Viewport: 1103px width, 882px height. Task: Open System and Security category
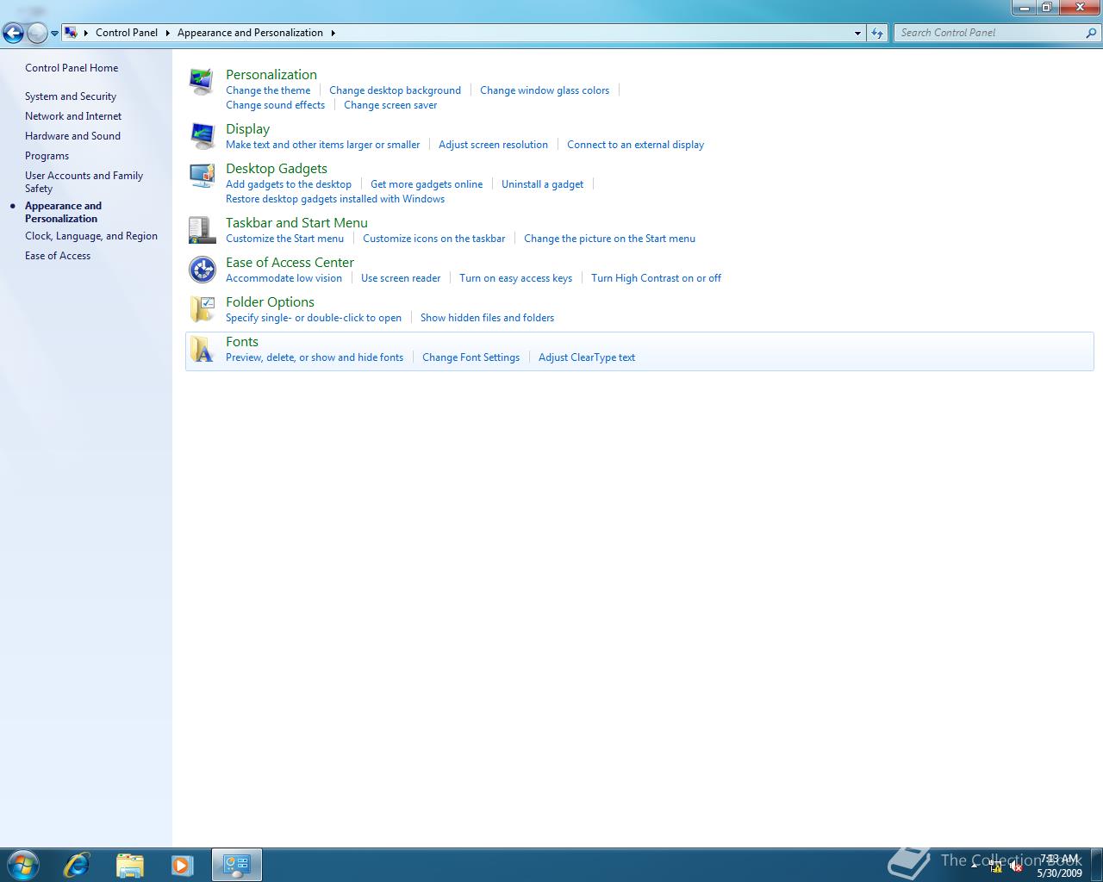71,96
